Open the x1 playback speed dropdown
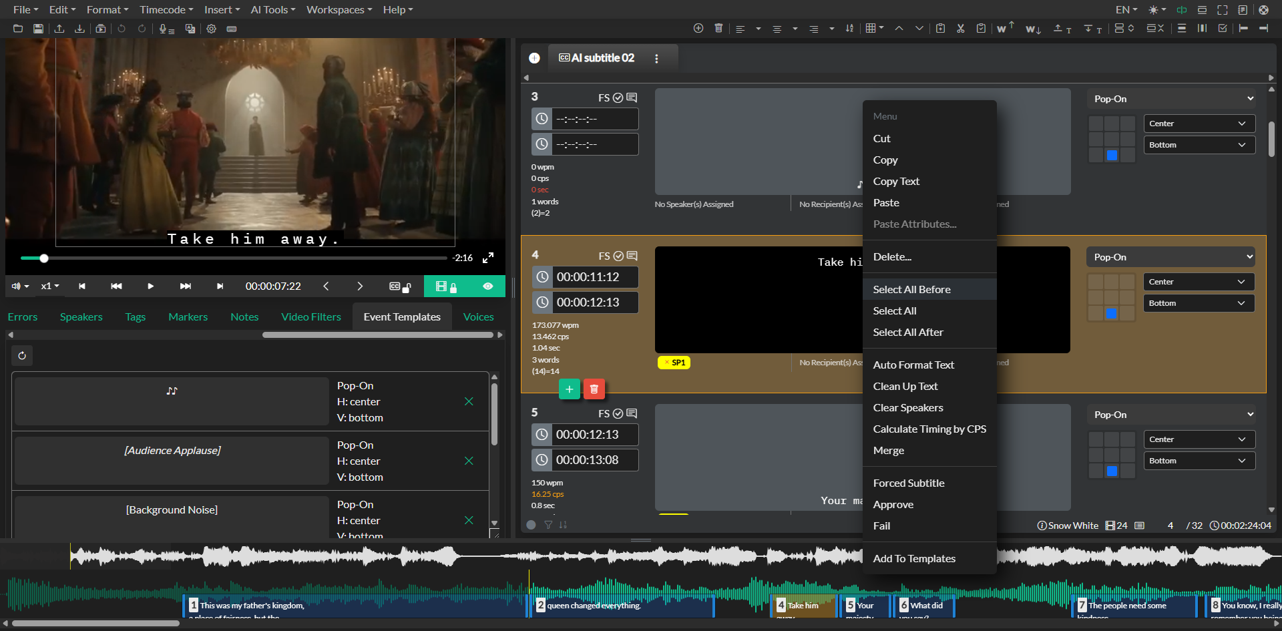Image resolution: width=1282 pixels, height=631 pixels. pyautogui.click(x=50, y=286)
